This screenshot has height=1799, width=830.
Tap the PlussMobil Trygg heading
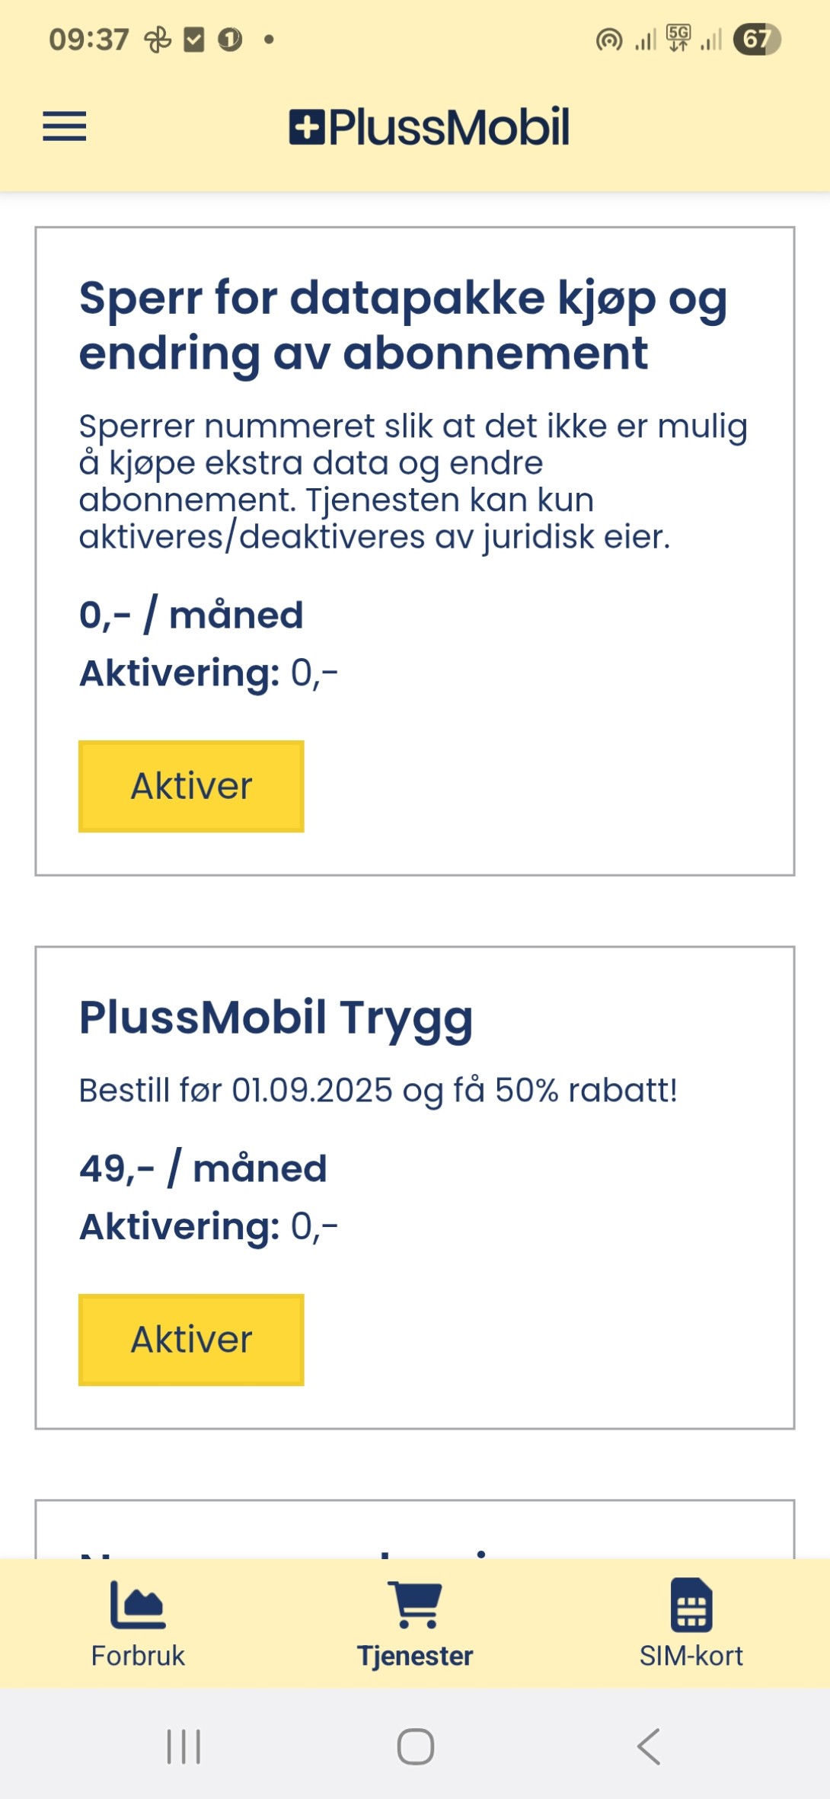click(276, 1018)
